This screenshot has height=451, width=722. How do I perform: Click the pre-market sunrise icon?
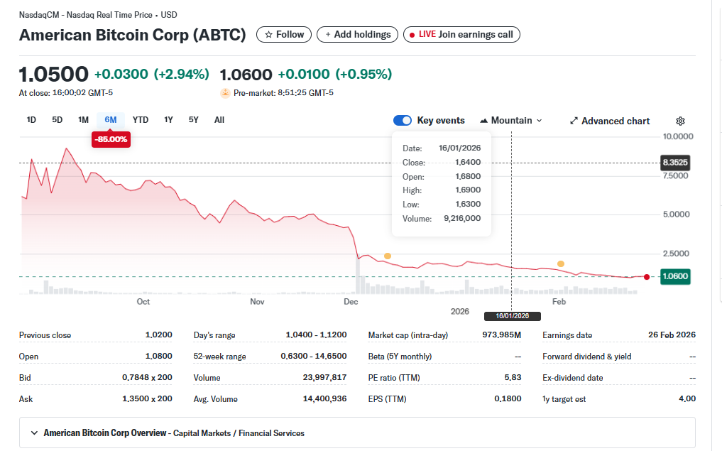tap(224, 91)
